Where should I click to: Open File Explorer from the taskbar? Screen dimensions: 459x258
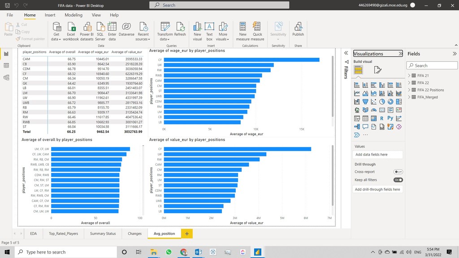[x=153, y=252]
